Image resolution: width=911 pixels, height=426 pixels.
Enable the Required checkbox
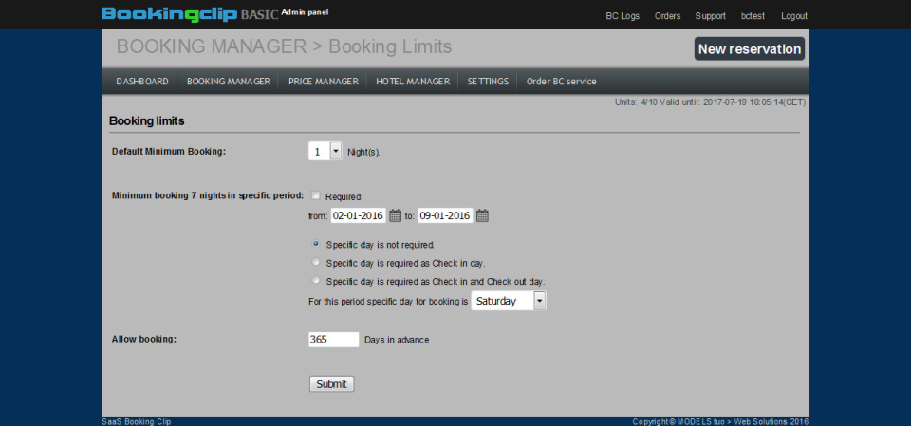(316, 195)
